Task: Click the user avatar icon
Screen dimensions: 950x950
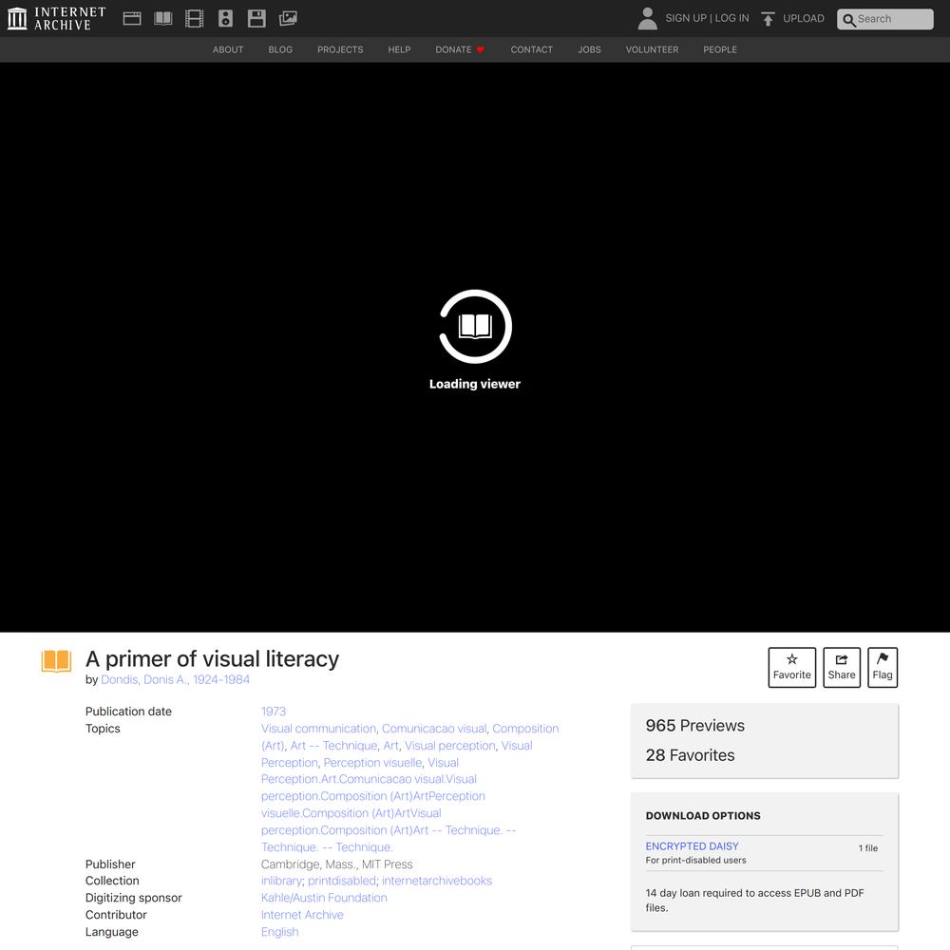Action: click(x=648, y=19)
